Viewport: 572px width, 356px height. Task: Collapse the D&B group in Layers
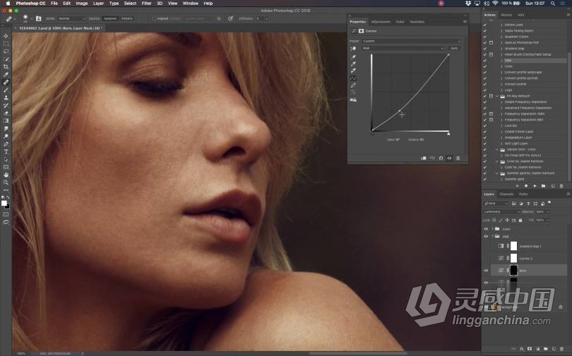[492, 236]
